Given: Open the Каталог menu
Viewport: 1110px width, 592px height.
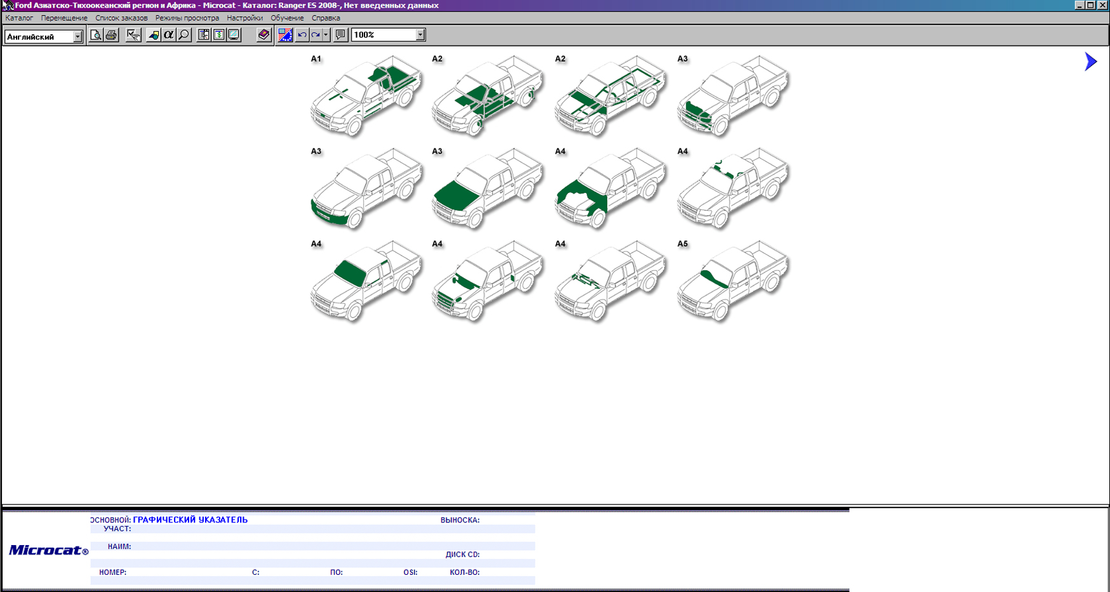Looking at the screenshot, I should point(19,18).
